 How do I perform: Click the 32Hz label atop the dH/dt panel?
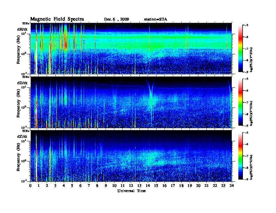26,23
